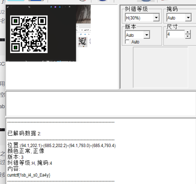Click the 纠错等级:H, 掩码:4 line
The image size is (196, 184).
30,163
